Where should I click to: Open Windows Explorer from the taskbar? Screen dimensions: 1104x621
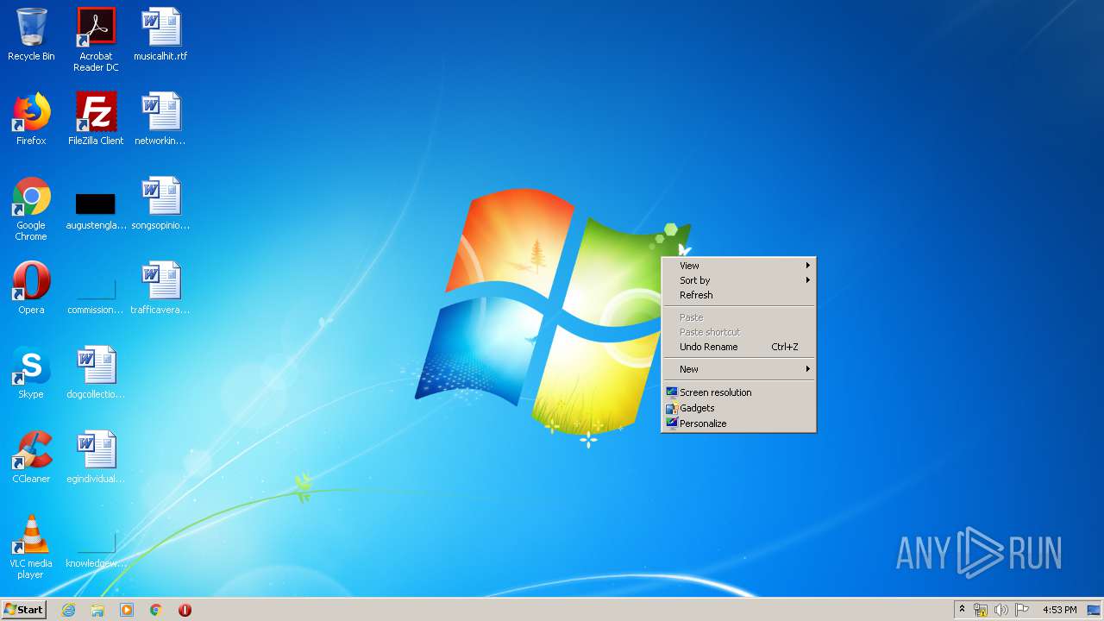coord(97,610)
